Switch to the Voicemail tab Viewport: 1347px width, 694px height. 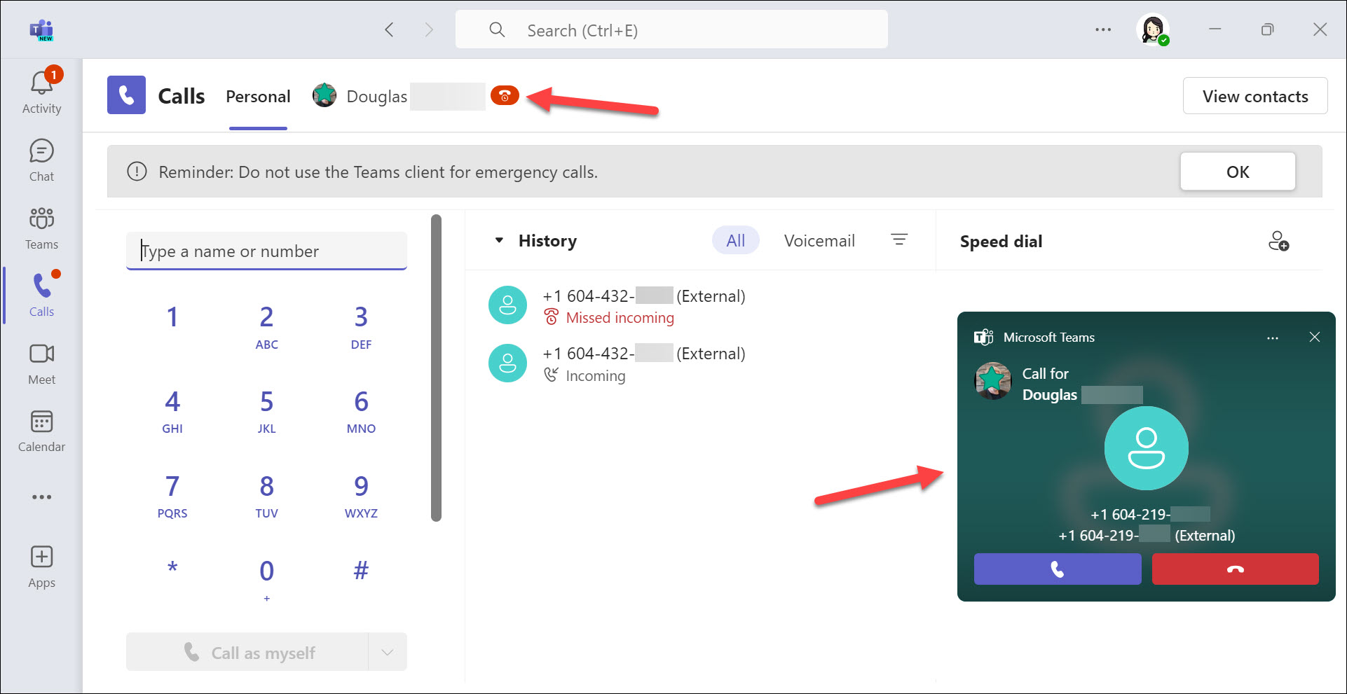819,240
